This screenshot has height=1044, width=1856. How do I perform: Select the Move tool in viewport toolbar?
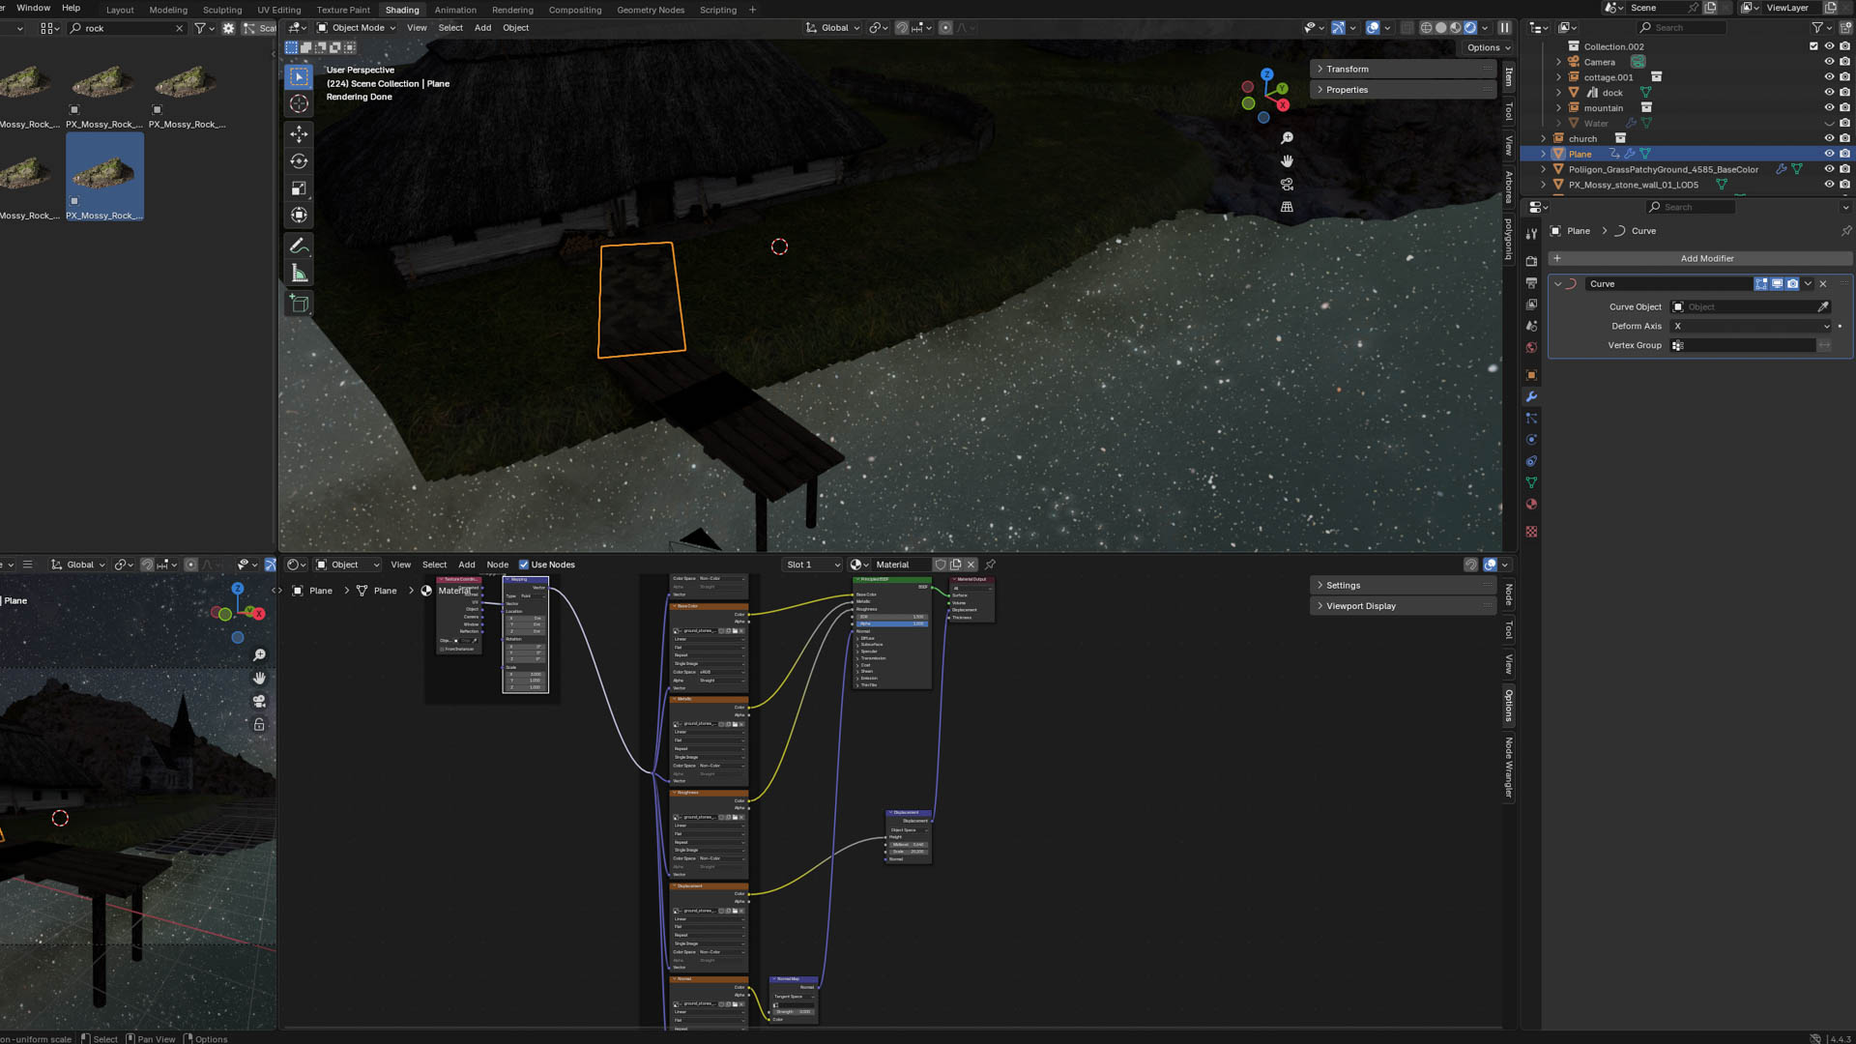[x=299, y=133]
